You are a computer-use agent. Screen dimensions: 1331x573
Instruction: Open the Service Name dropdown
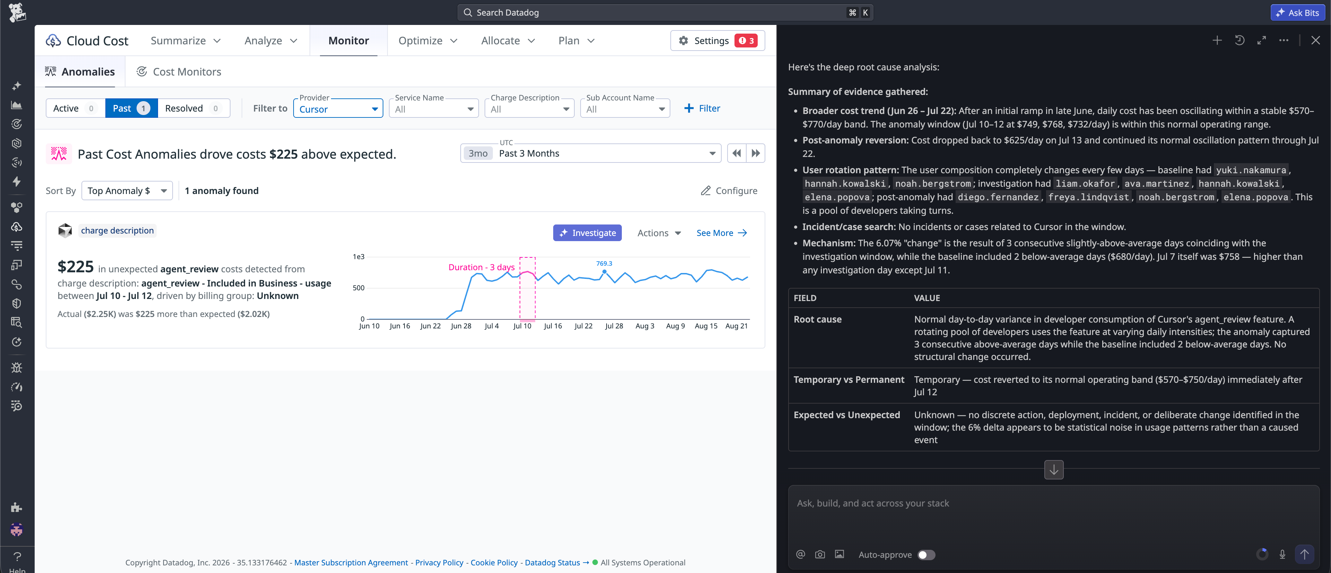(x=434, y=109)
